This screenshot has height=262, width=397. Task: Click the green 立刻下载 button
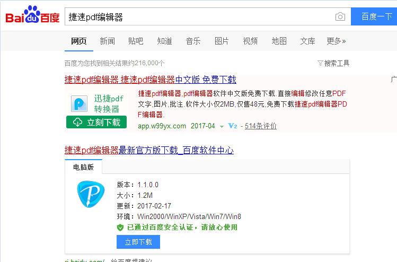coord(96,122)
